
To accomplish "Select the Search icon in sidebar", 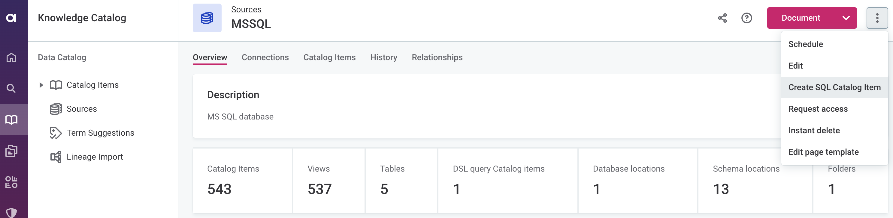I will [11, 88].
